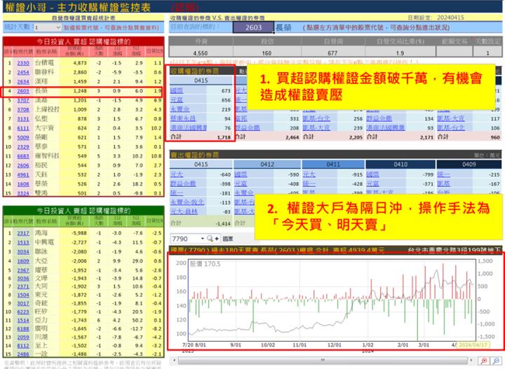The image size is (505, 369).
Task: Click stock code 2634 in buy list
Action: pyautogui.click(x=23, y=82)
